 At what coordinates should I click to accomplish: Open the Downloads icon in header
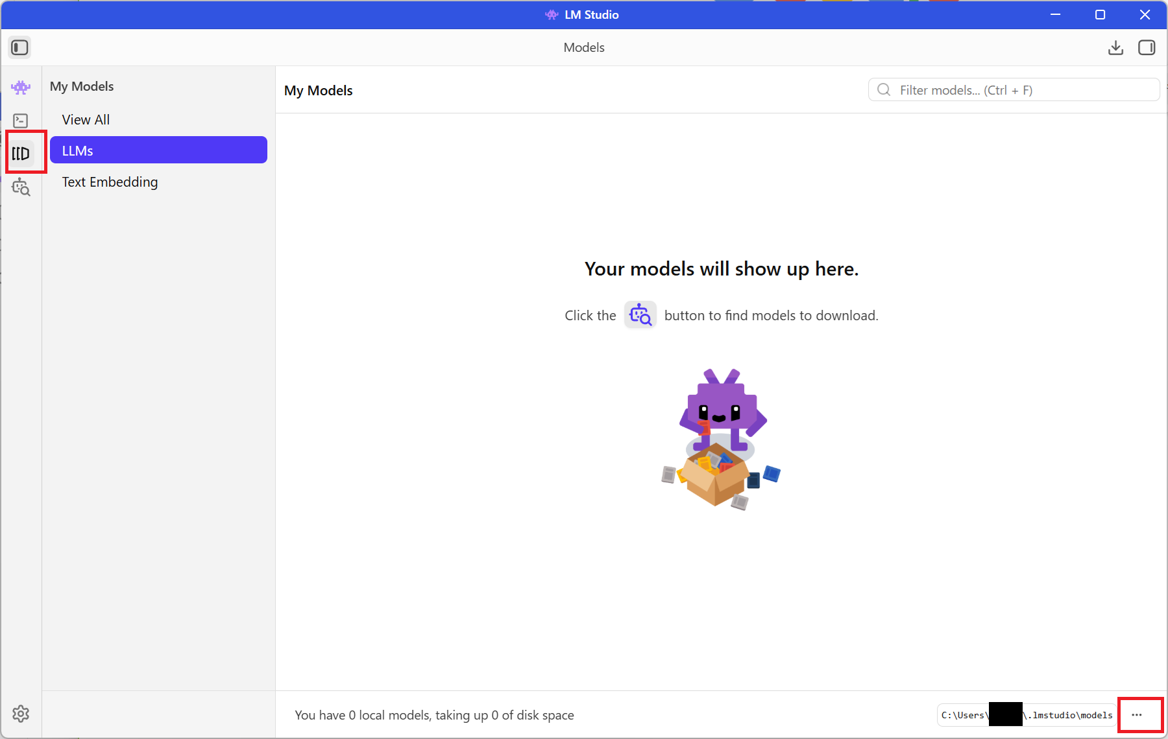1115,47
